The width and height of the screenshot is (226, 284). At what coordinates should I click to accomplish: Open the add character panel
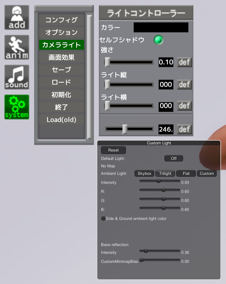tap(17, 17)
